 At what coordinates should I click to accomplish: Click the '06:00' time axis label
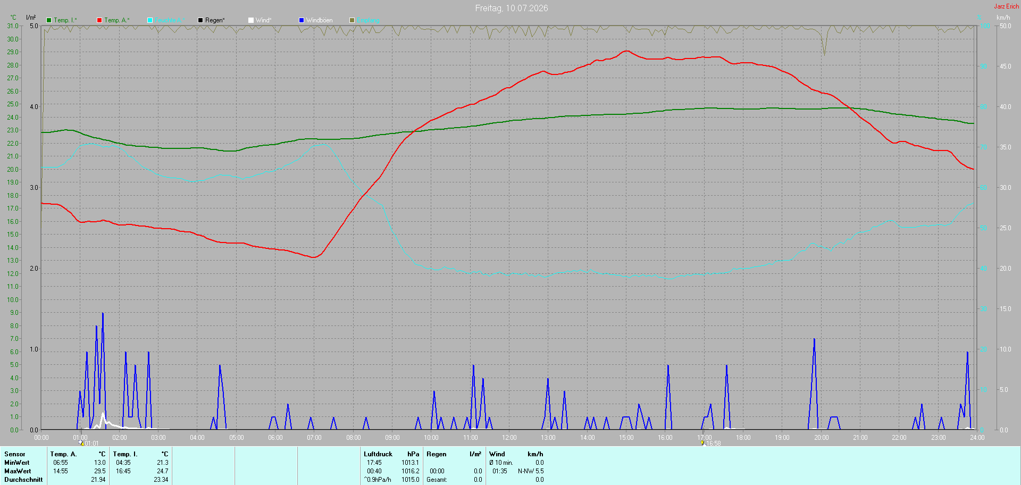275,438
